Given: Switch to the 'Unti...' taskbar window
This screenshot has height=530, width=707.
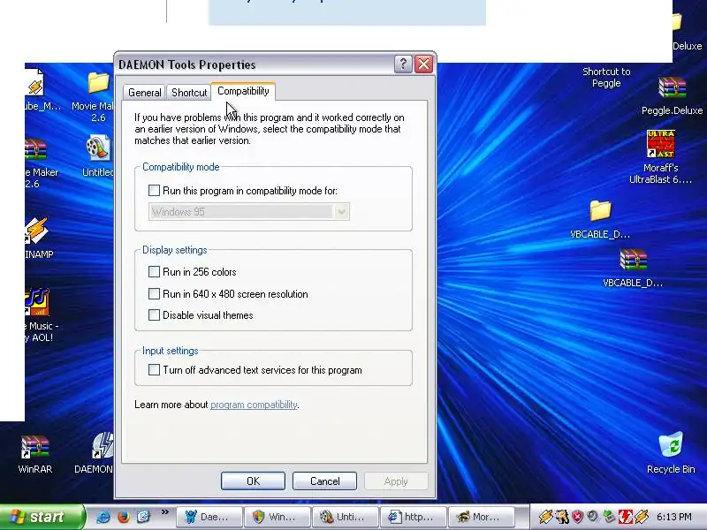Looking at the screenshot, I should (x=346, y=517).
